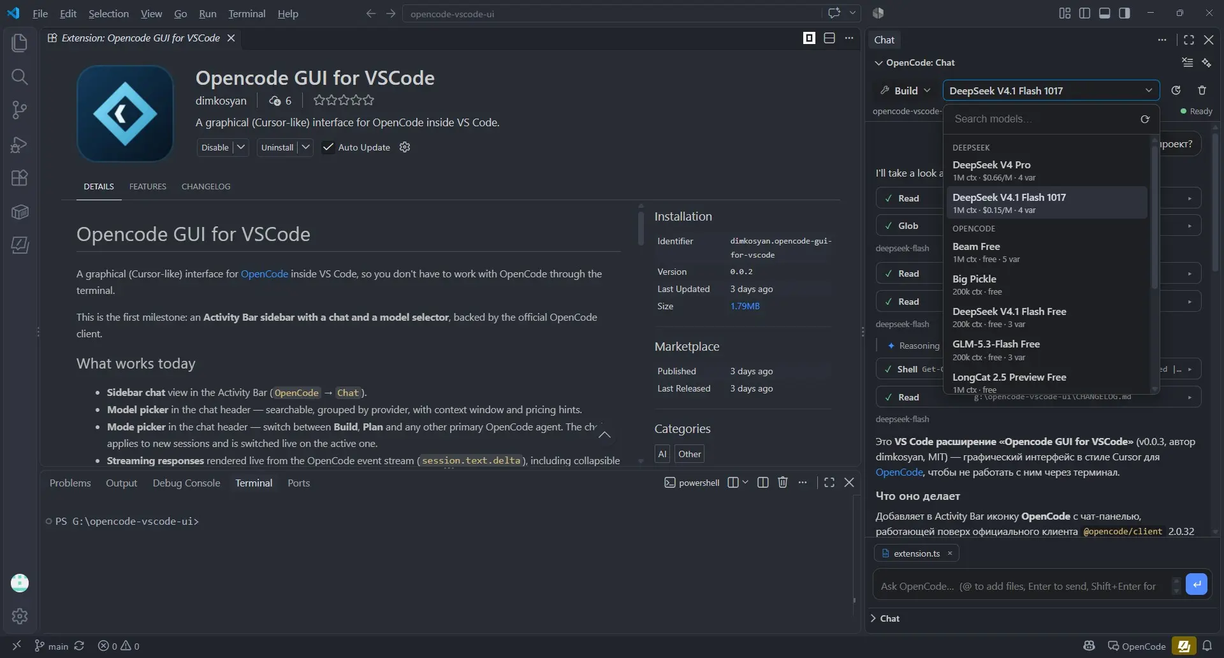Open the extension settings gear next to Auto Update

404,147
